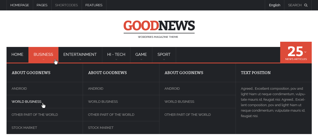Viewport: 318px width, 139px height.
Task: Select the Business menu tab
Action: pyautogui.click(x=43, y=55)
